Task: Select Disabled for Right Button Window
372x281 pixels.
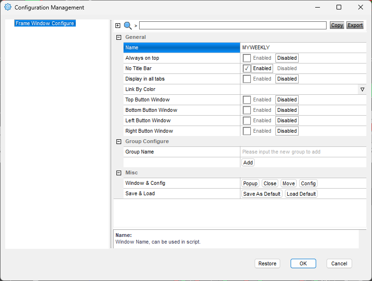Action: coord(287,131)
